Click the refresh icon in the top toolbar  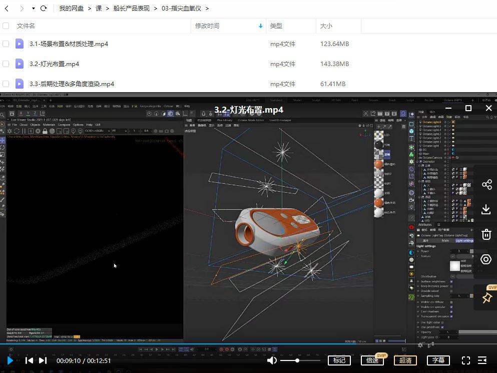coord(44,8)
